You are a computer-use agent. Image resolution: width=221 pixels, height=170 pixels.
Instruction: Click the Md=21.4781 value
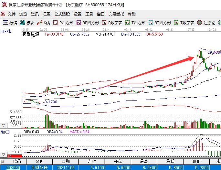pyautogui.click(x=105, y=34)
